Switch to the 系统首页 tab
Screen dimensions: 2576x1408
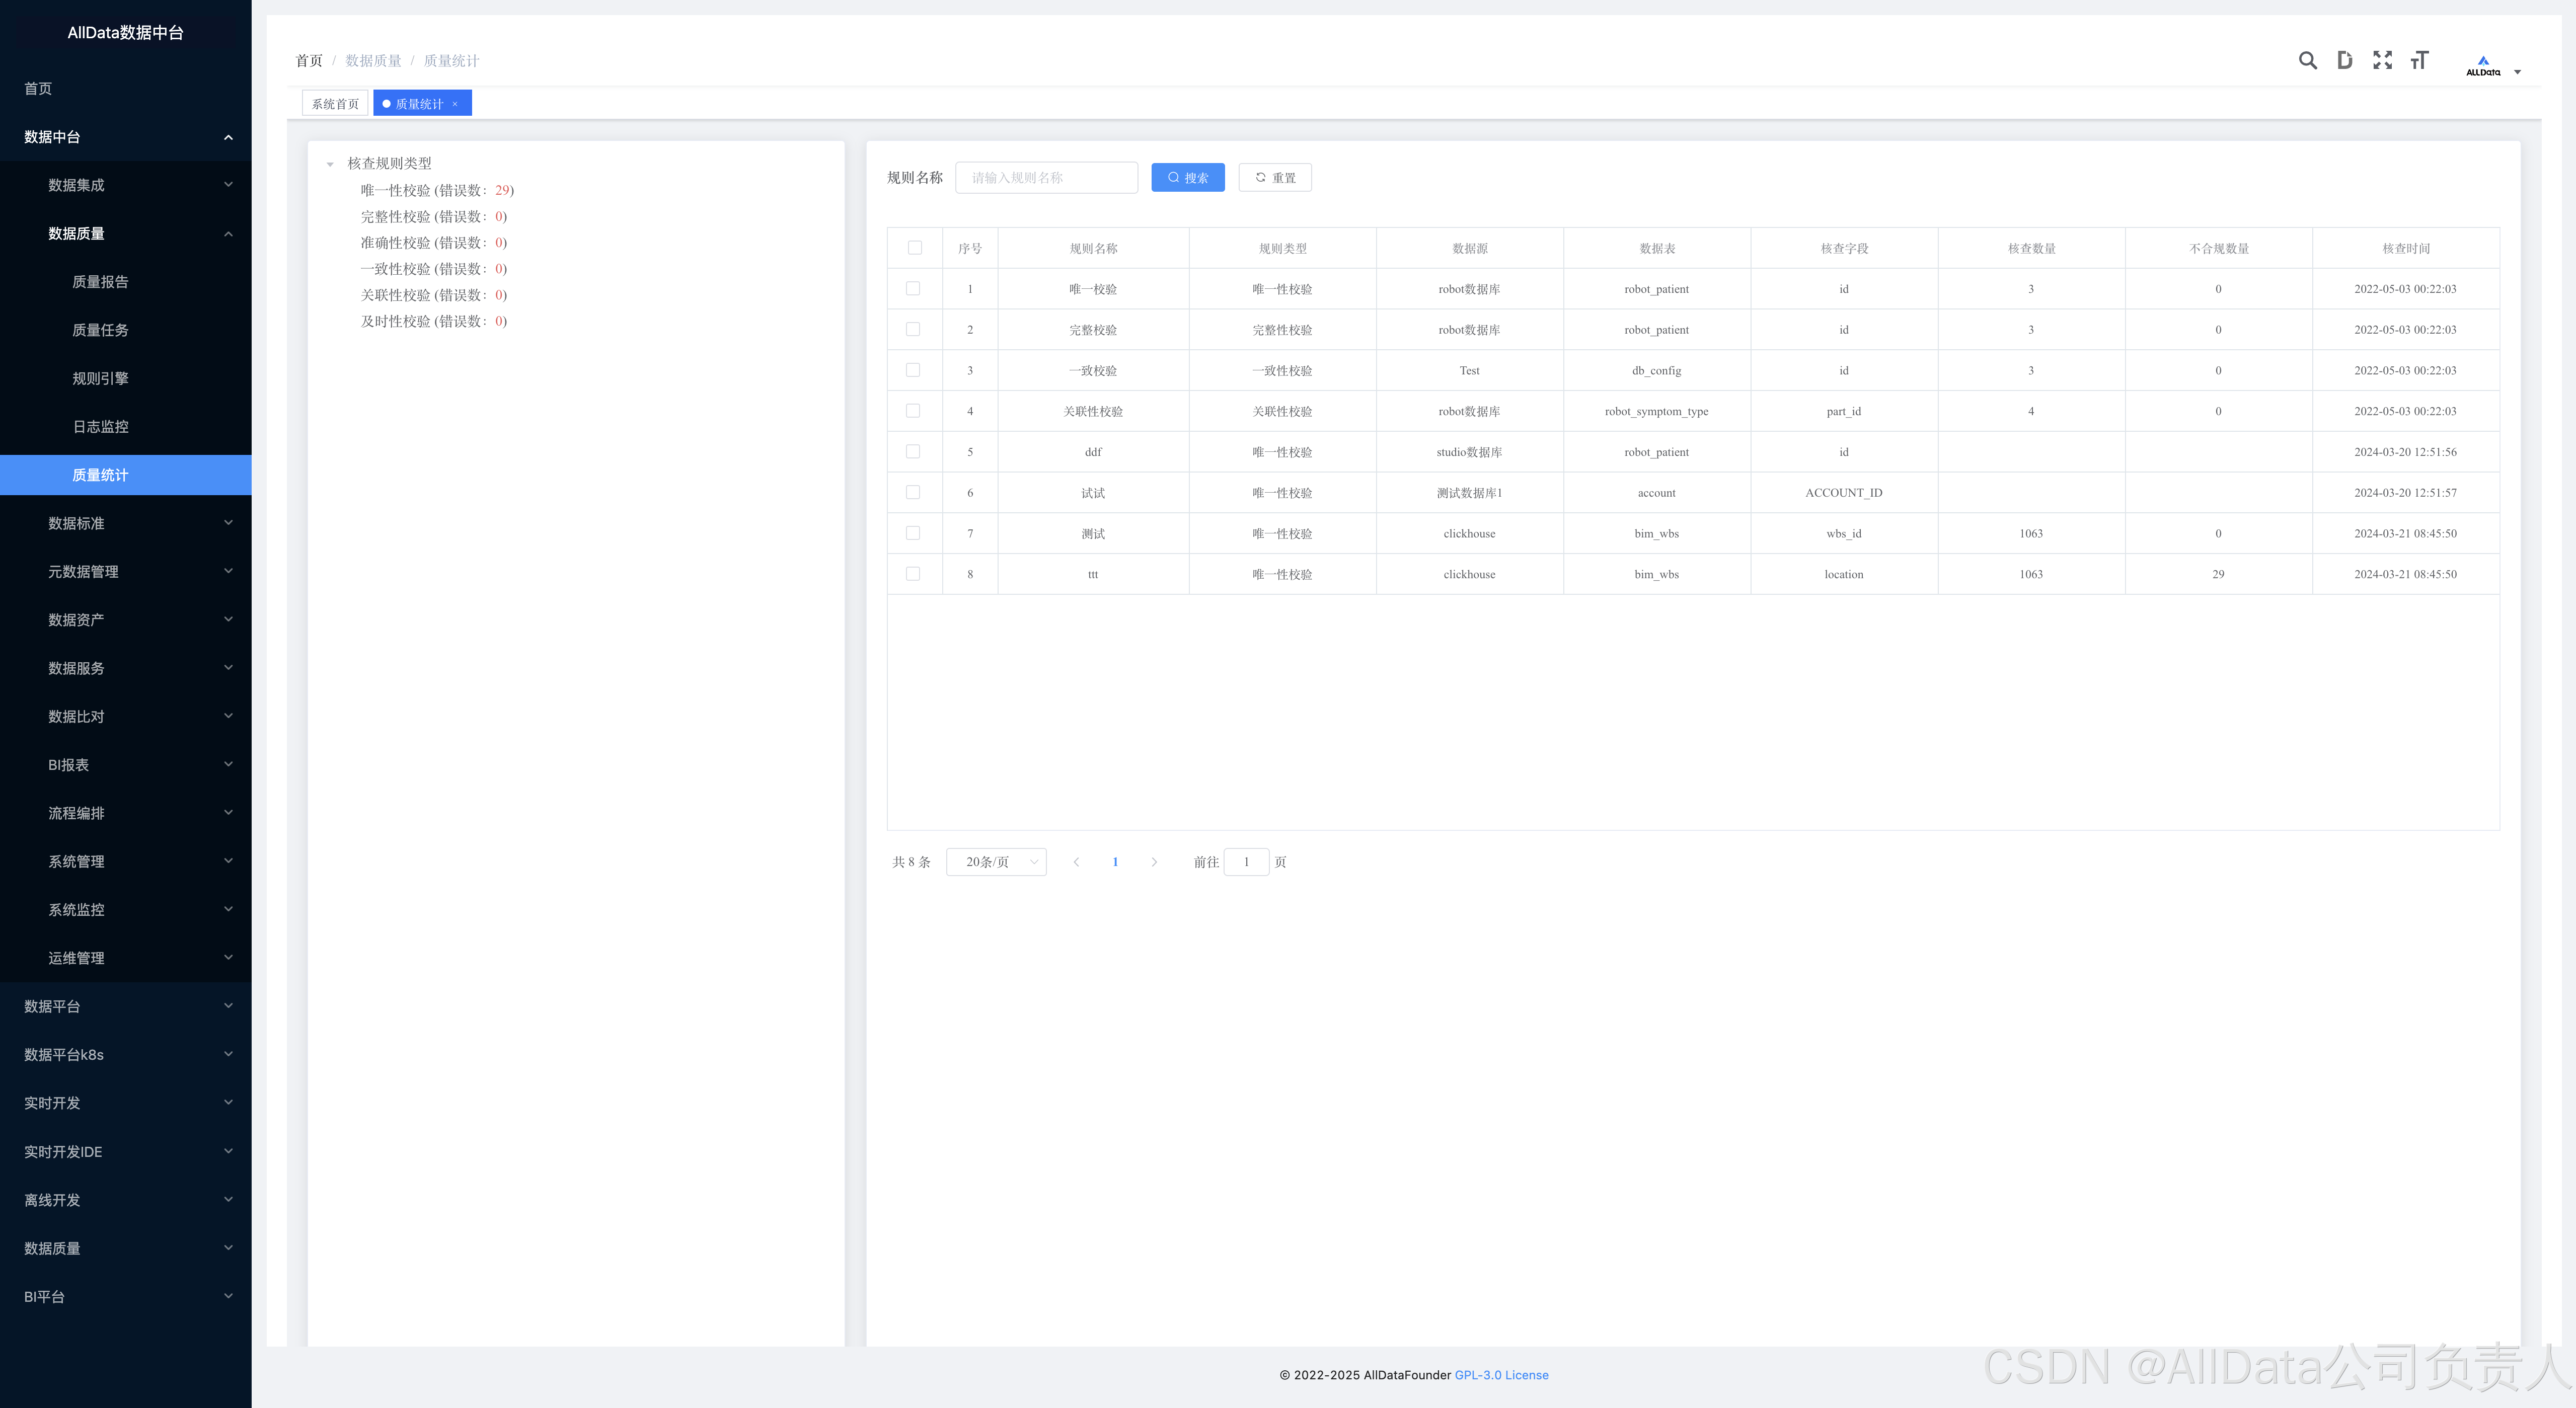(335, 104)
